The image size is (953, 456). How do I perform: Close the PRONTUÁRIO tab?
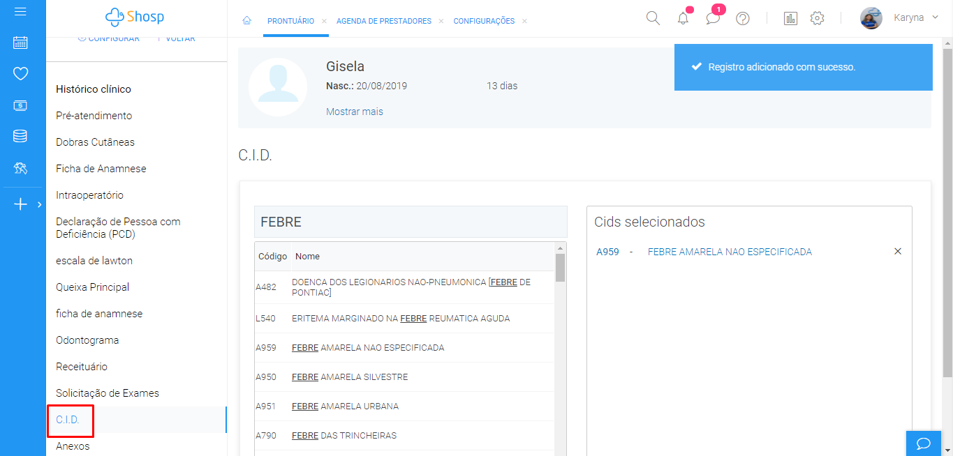324,22
